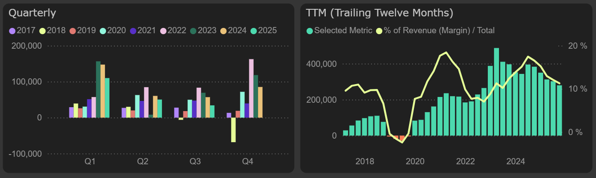Click the Q2 label on the x-axis
Image resolution: width=596 pixels, height=178 pixels.
coord(142,162)
